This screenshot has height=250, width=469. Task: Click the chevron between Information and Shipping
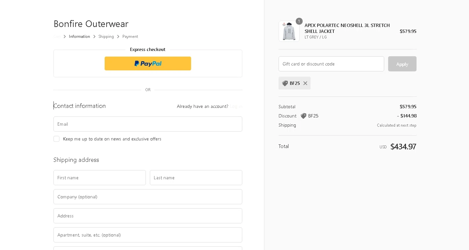click(x=94, y=37)
